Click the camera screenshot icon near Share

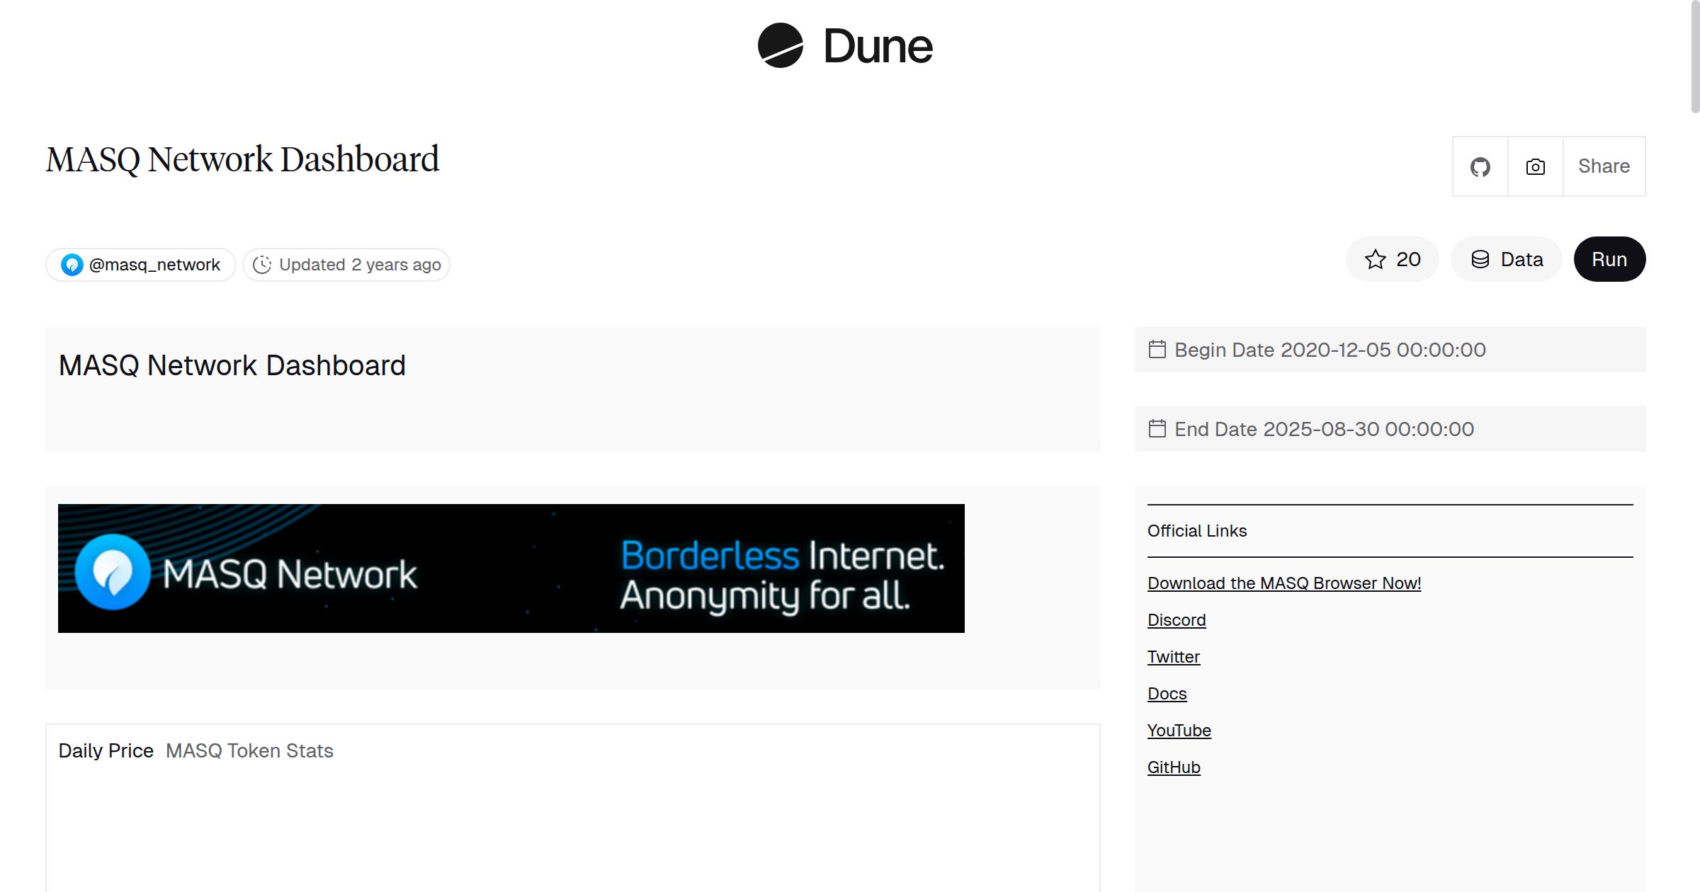[x=1534, y=166]
